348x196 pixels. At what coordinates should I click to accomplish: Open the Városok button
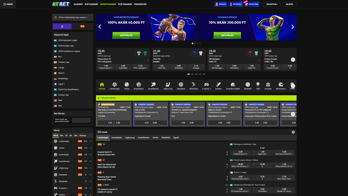(x=220, y=4)
